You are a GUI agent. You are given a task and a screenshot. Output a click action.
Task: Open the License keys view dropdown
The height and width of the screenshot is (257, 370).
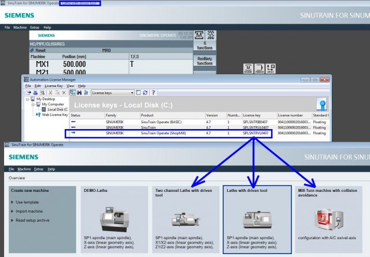pyautogui.click(x=132, y=93)
